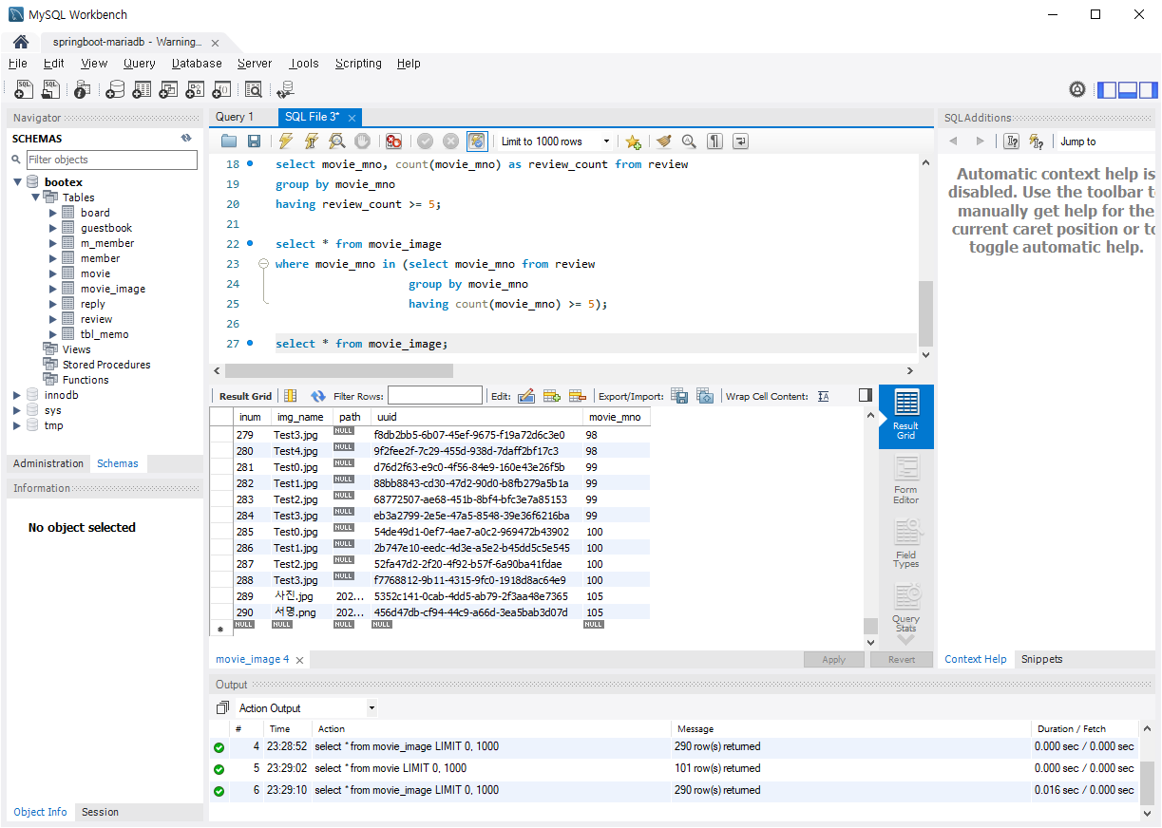Viewport: 1162px width, 828px height.
Task: Focus the Filter Rows input field
Action: tap(435, 396)
